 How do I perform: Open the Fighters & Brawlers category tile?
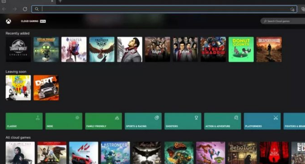pos(294,121)
